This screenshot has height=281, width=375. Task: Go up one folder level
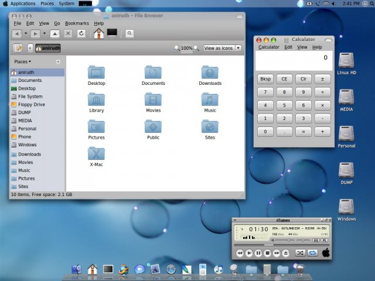[x=54, y=34]
